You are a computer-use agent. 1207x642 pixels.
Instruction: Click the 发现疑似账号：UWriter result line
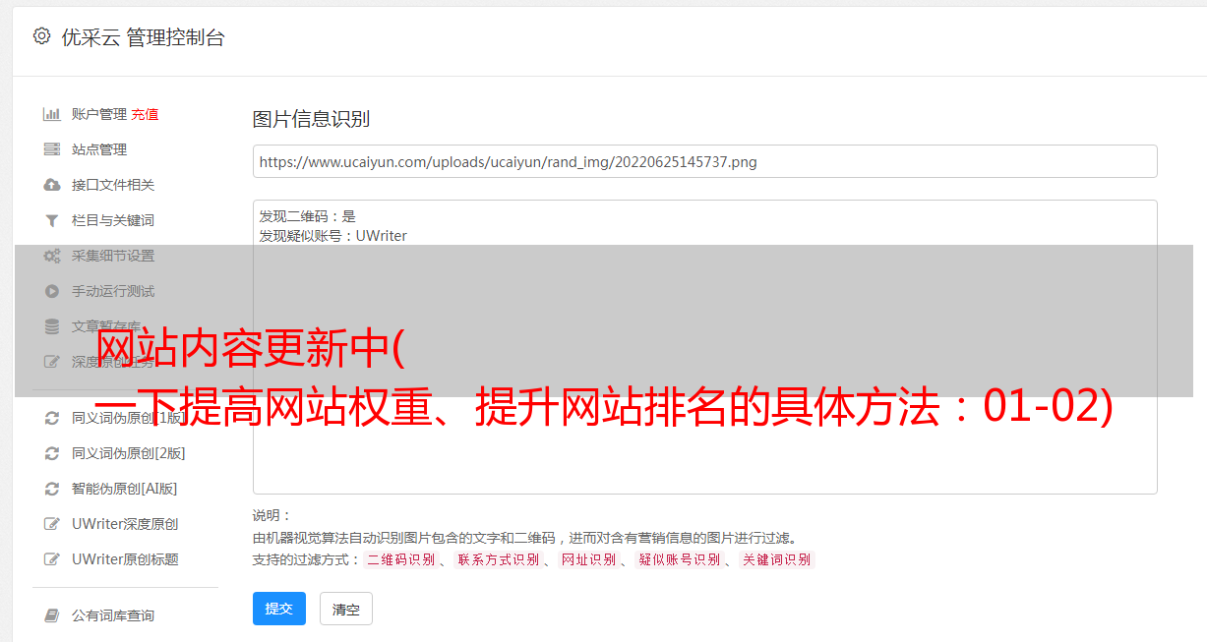(332, 236)
